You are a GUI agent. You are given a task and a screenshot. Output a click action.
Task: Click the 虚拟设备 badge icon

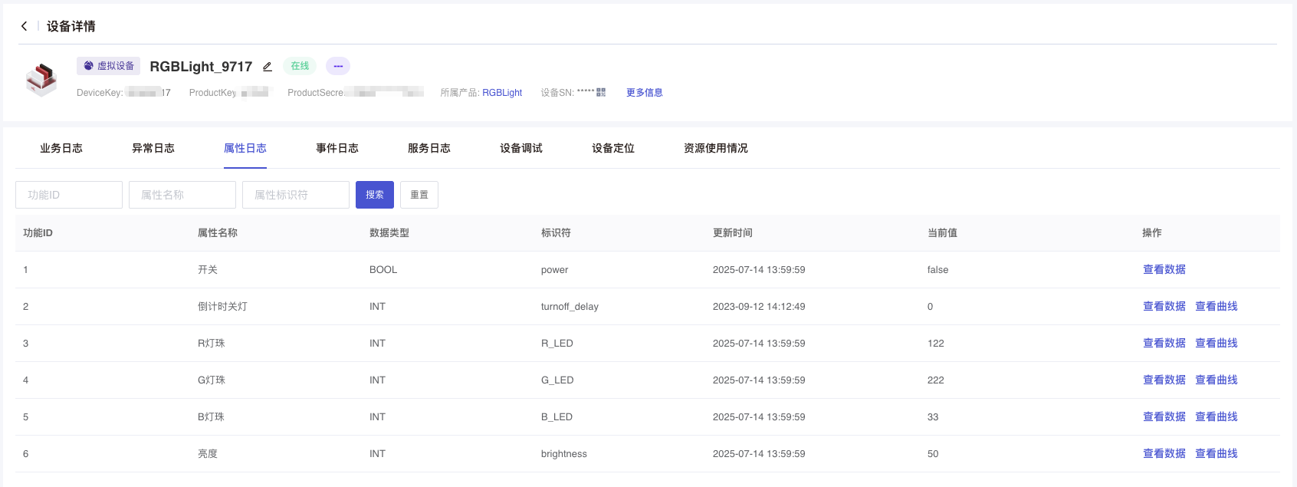89,66
